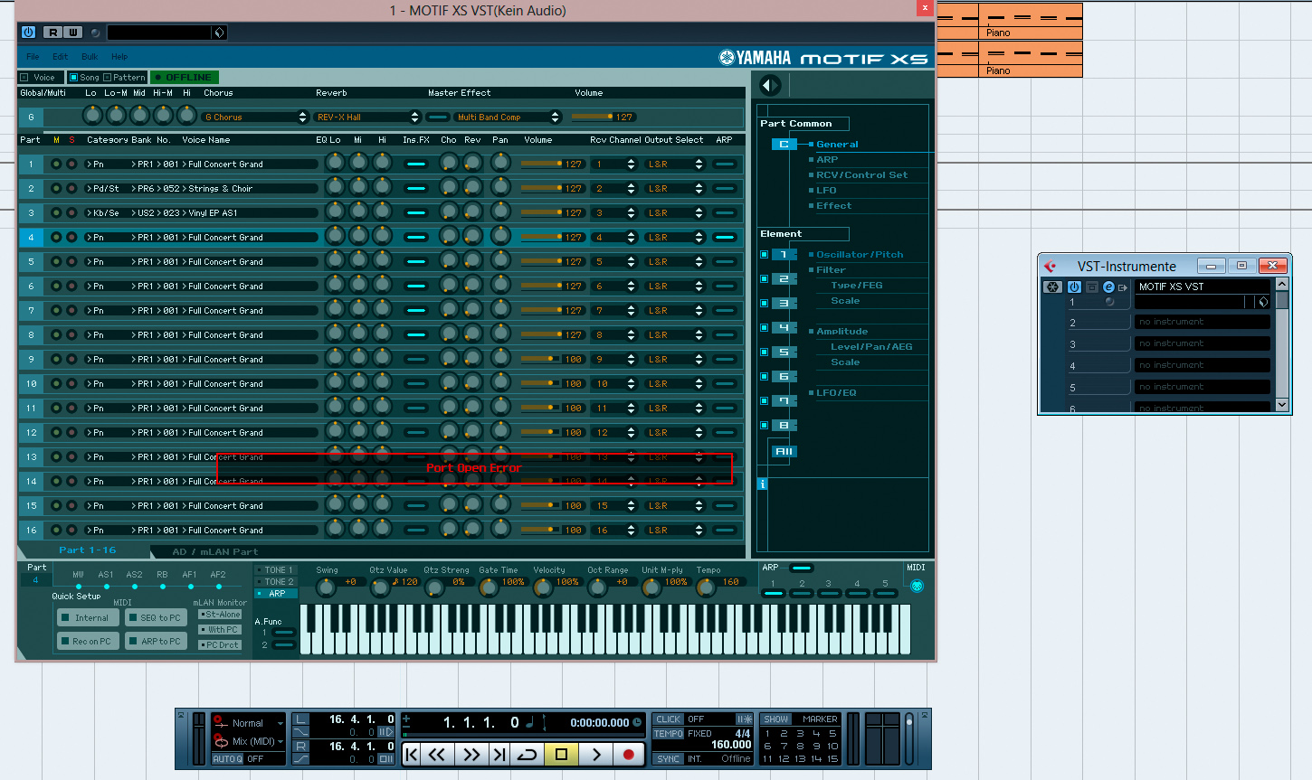This screenshot has width=1312, height=780.
Task: Click the Internal quick setup button
Action: [x=88, y=617]
